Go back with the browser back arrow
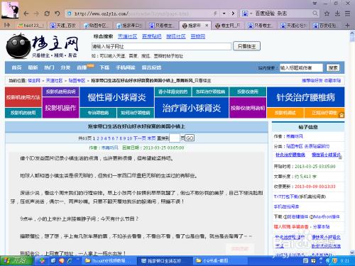This screenshot has height=266, width=355. point(26,13)
